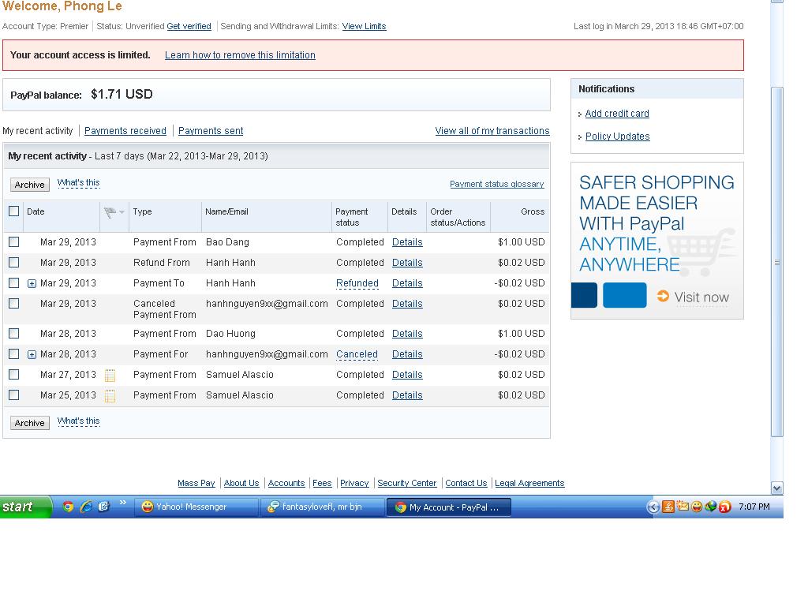Open Add credit card notification

tap(617, 114)
